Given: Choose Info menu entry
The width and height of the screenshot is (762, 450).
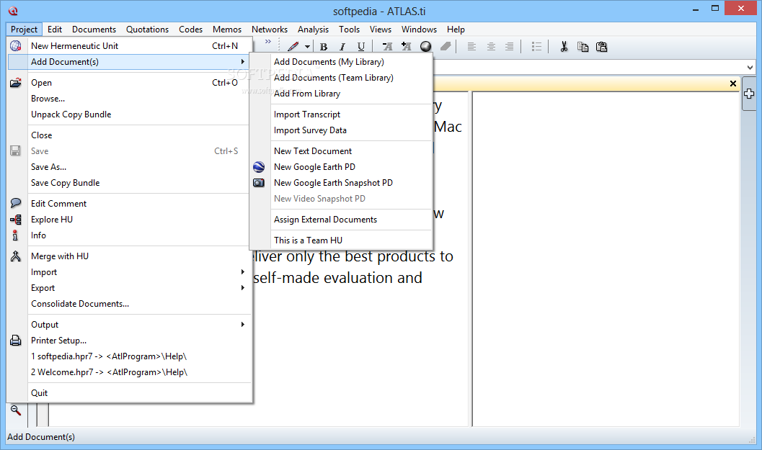Looking at the screenshot, I should click(129, 235).
